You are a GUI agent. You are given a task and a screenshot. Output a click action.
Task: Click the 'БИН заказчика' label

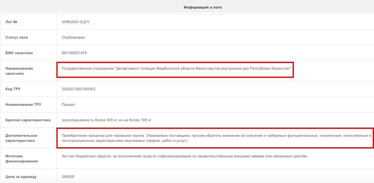tap(19, 53)
